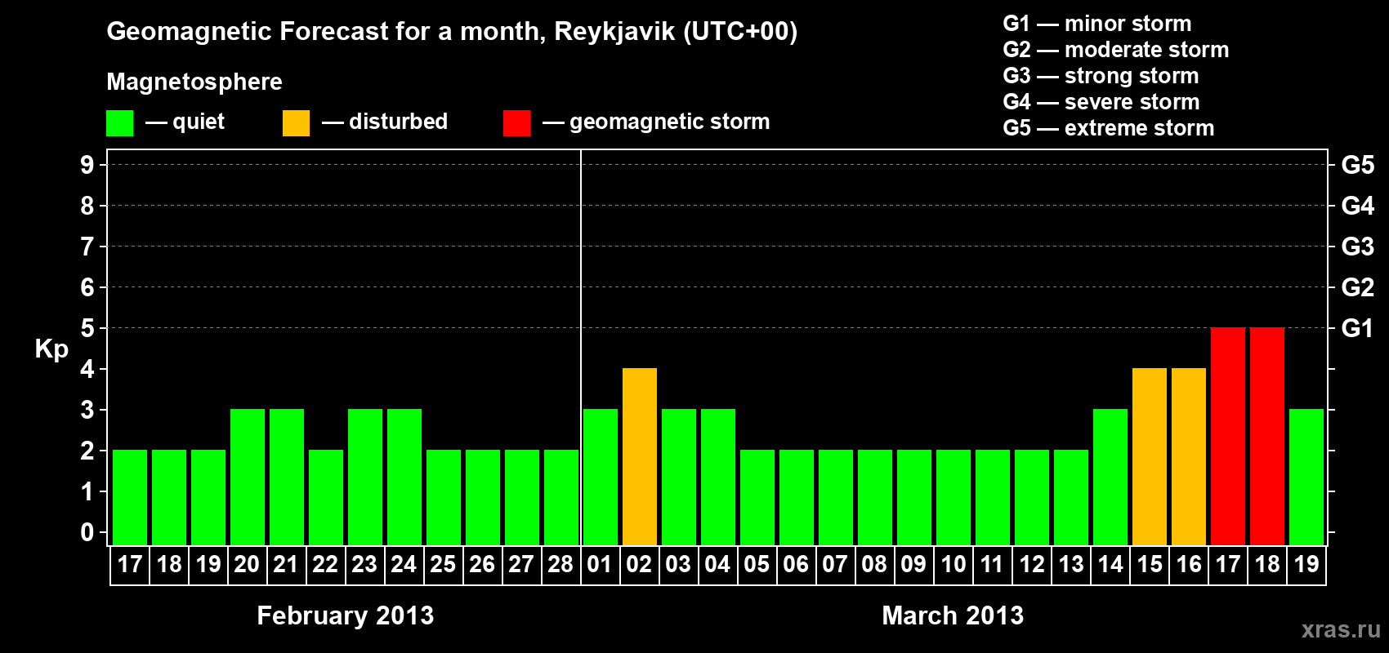
Task: Click the date label 01 in March
Action: (600, 565)
